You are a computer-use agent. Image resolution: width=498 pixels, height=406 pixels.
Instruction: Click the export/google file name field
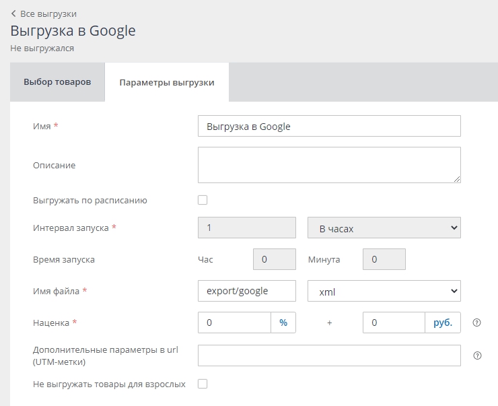[x=247, y=291]
